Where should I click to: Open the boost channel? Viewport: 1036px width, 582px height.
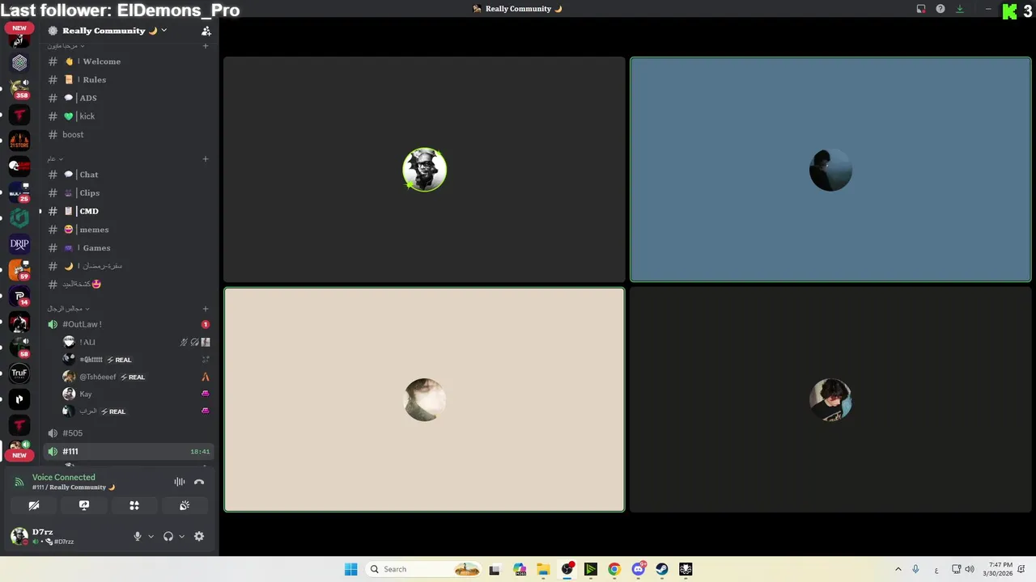(x=128, y=135)
